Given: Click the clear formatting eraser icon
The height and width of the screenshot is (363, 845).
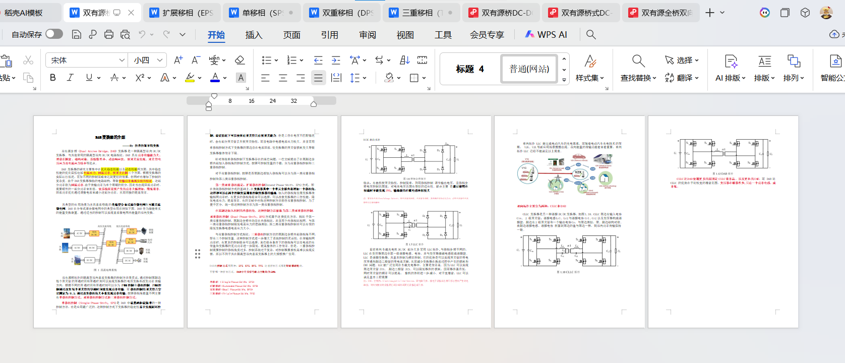Looking at the screenshot, I should [x=240, y=60].
